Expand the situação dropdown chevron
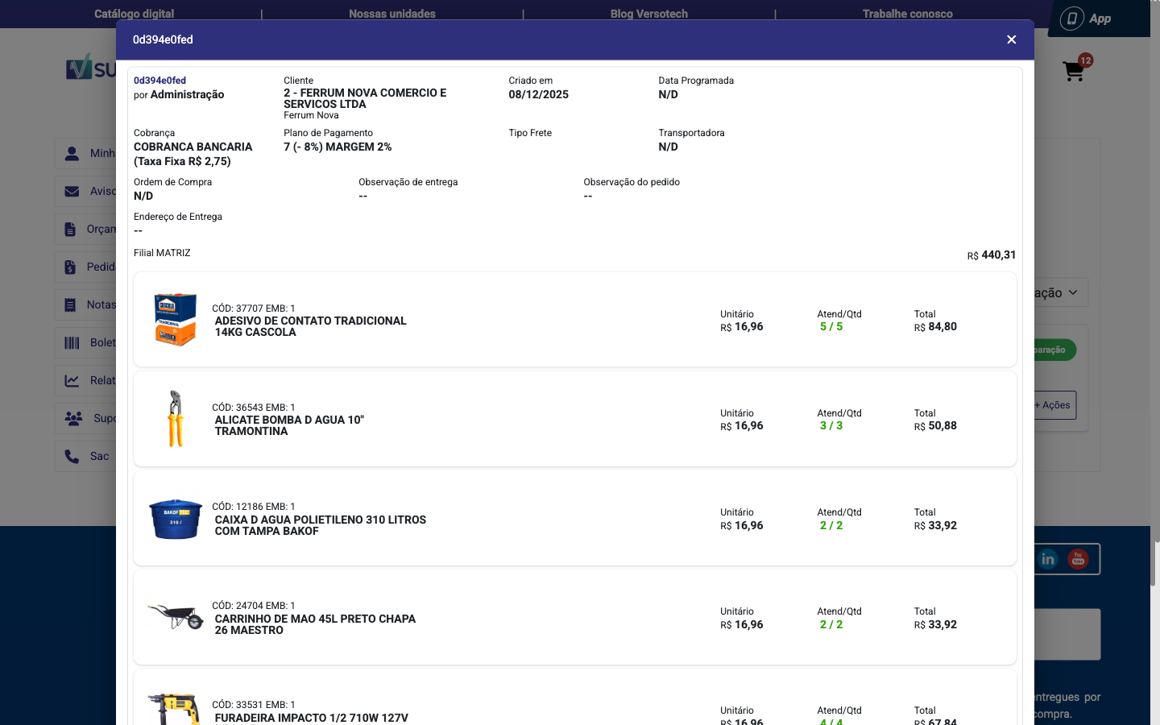 click(1074, 292)
